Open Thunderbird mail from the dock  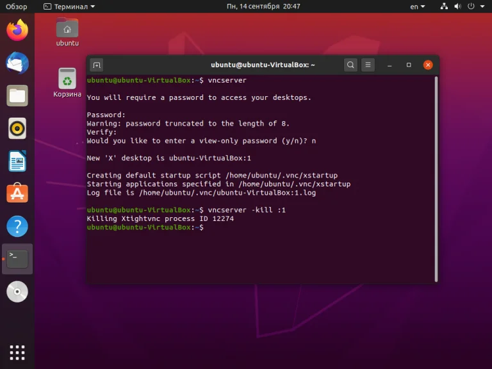point(17,63)
